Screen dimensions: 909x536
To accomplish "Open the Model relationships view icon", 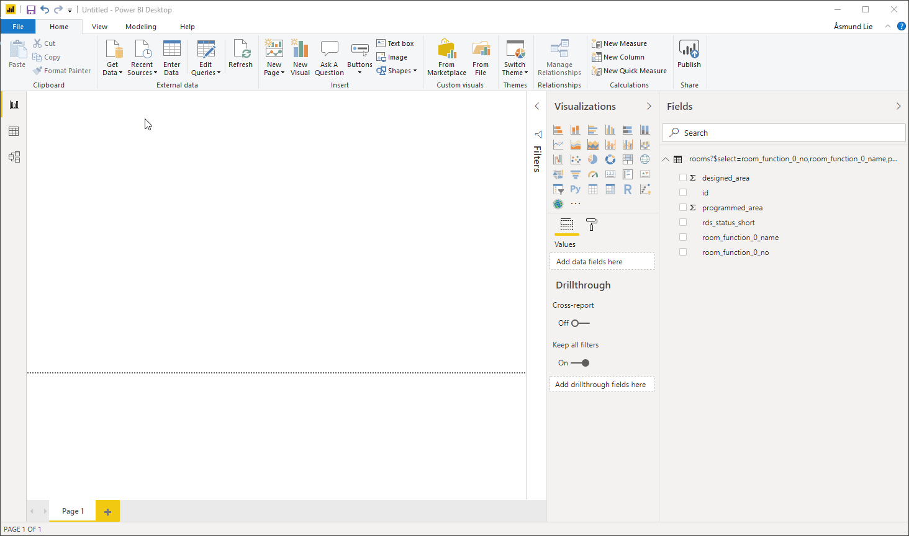I will 14,157.
